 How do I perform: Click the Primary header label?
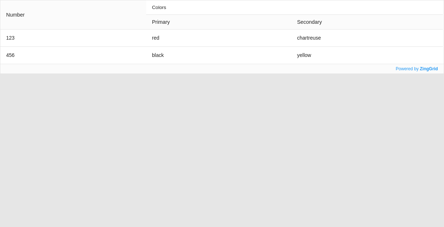click(x=161, y=22)
